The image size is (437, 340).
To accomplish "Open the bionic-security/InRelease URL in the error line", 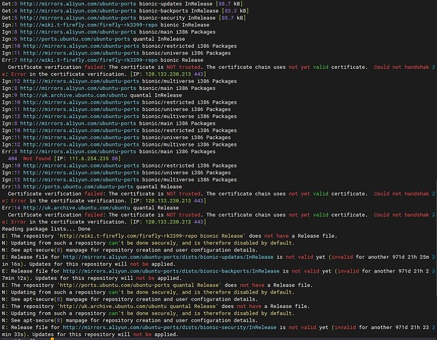I will pos(170,328).
